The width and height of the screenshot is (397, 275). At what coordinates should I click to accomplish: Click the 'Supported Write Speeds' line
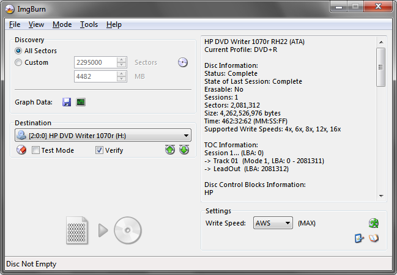(x=272, y=129)
